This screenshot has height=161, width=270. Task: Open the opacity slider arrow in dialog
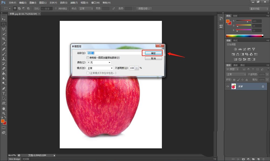137,68
